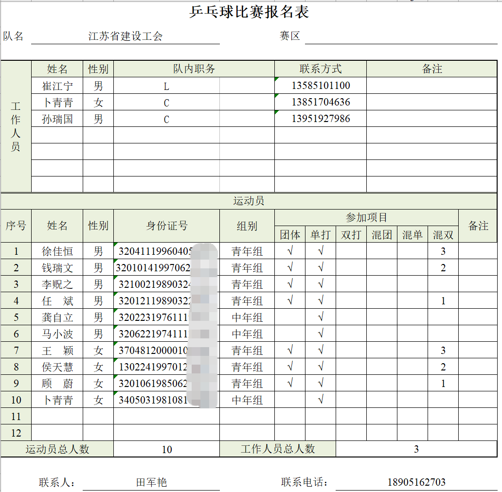
Task: Select athlete name cell 王 颖
Action: [57, 350]
